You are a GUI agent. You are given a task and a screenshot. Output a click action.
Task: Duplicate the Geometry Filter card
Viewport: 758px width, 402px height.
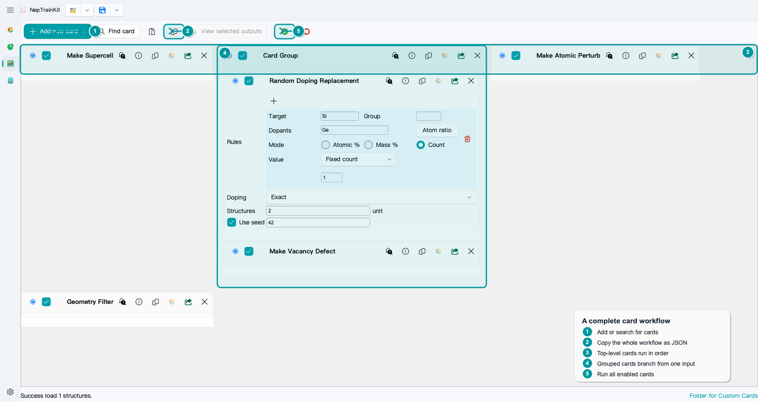[155, 302]
